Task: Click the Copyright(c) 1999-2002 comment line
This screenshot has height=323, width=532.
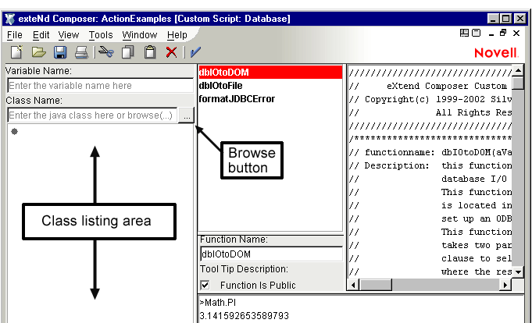Action: click(430, 99)
